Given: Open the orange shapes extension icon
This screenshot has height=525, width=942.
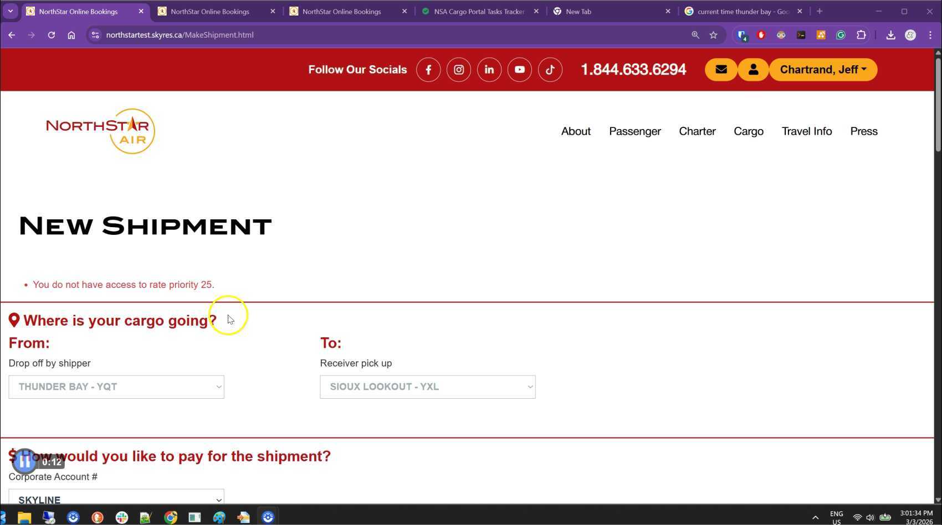Looking at the screenshot, I should tap(821, 35).
